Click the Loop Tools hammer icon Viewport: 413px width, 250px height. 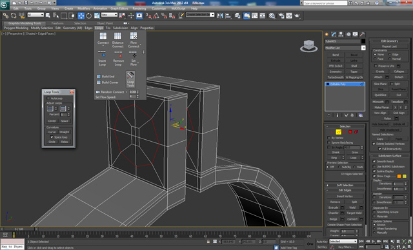(x=130, y=79)
